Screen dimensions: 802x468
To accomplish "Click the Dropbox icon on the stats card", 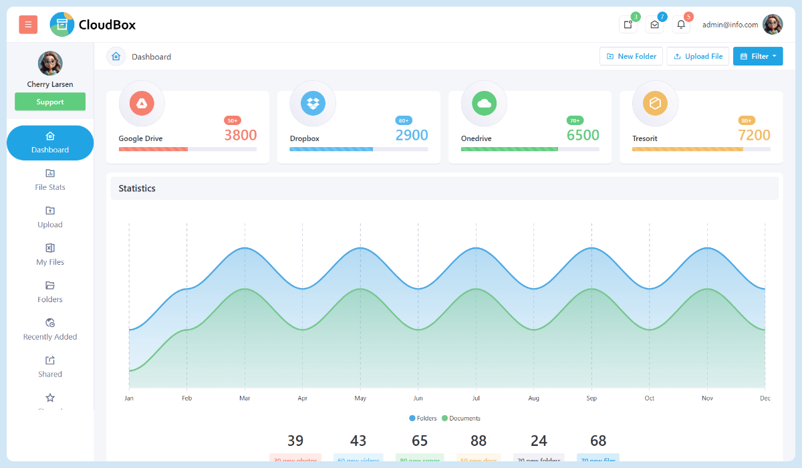I will pyautogui.click(x=312, y=104).
